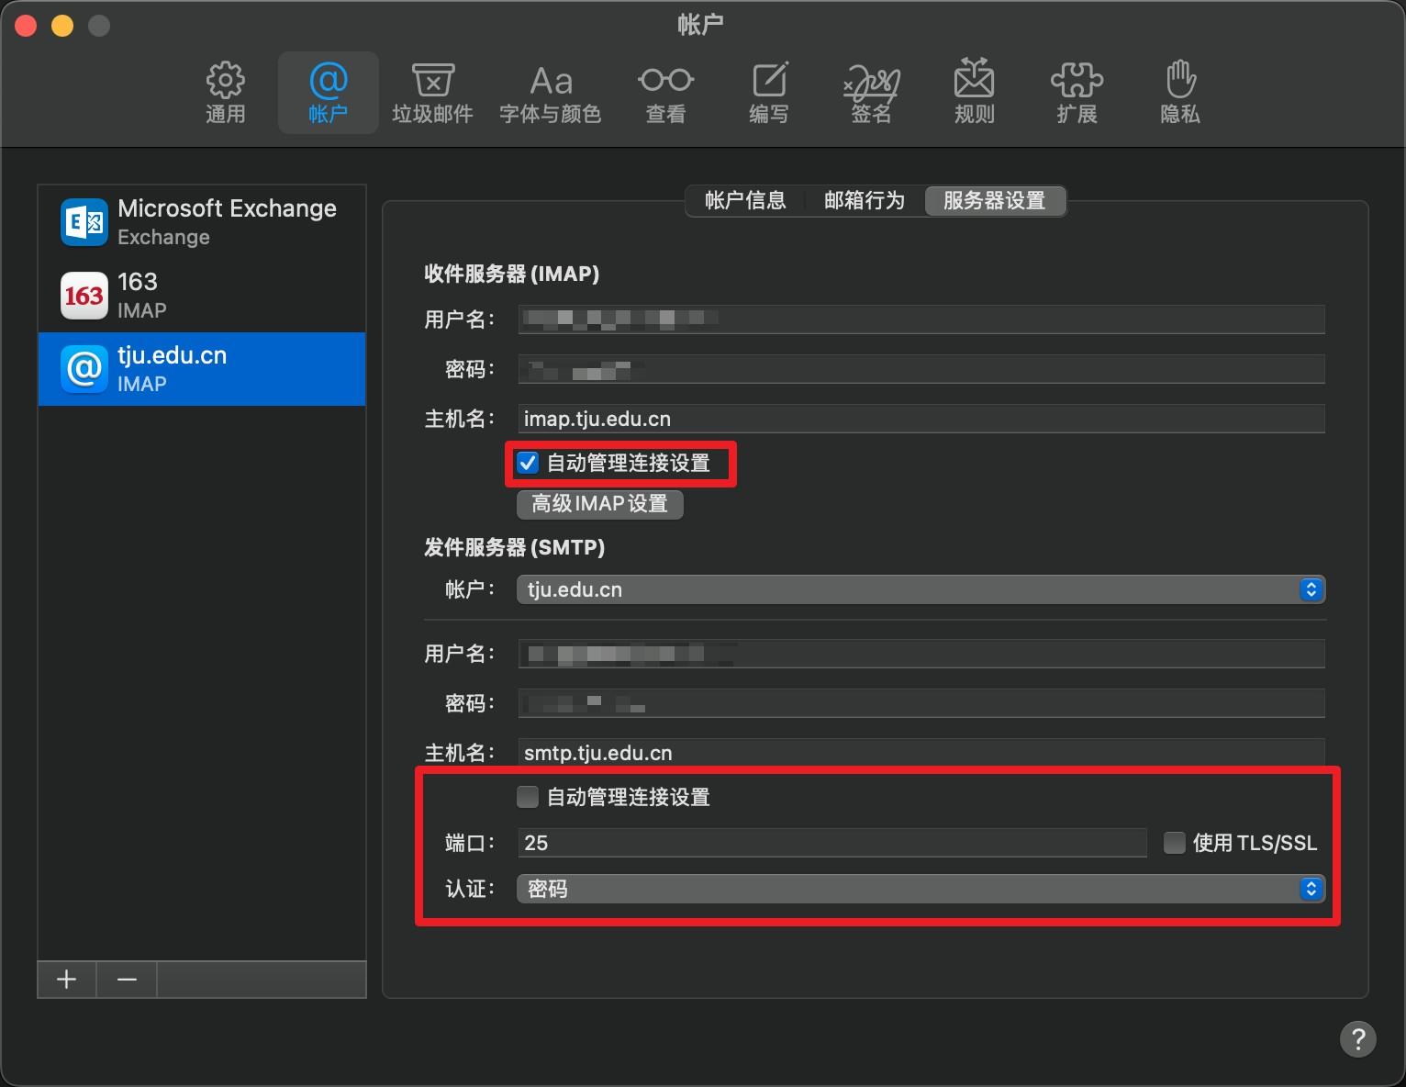This screenshot has height=1087, width=1406.
Task: Click the smtp.tju.edu.cn hostname field
Action: click(x=921, y=753)
